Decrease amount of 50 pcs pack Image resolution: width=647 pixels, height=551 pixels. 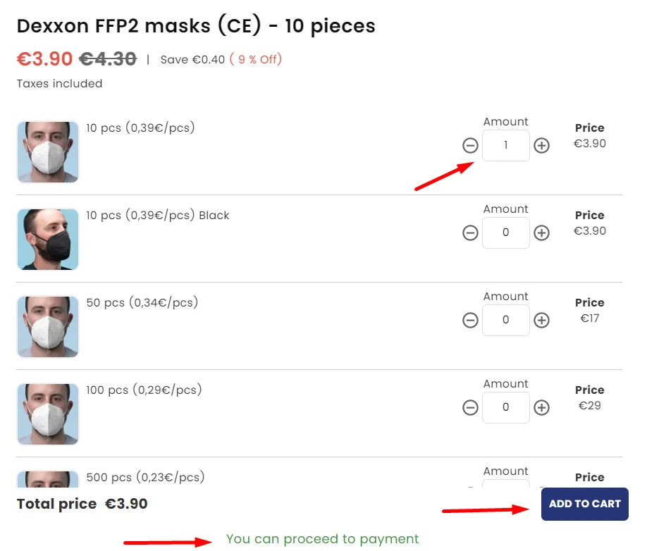(470, 320)
